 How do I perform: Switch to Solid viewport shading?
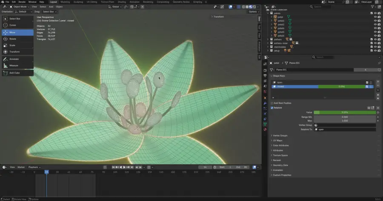(x=247, y=7)
